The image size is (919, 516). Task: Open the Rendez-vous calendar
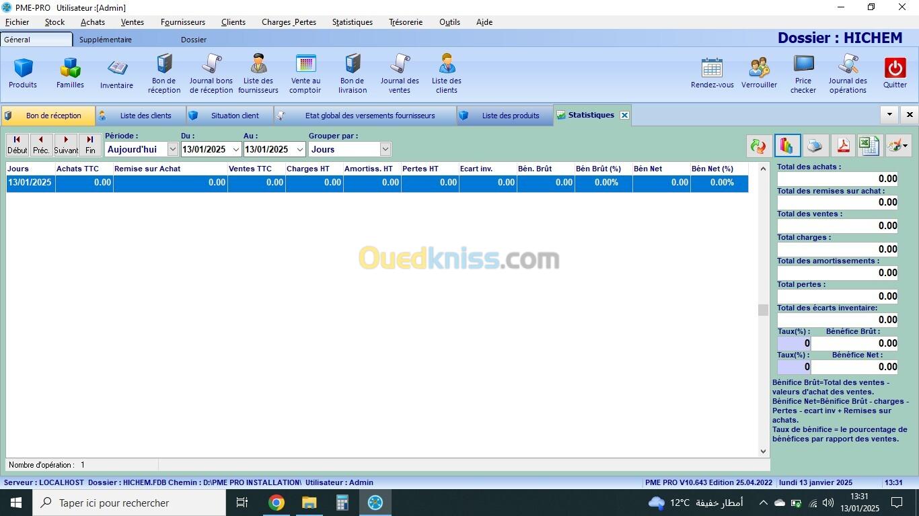tap(712, 73)
